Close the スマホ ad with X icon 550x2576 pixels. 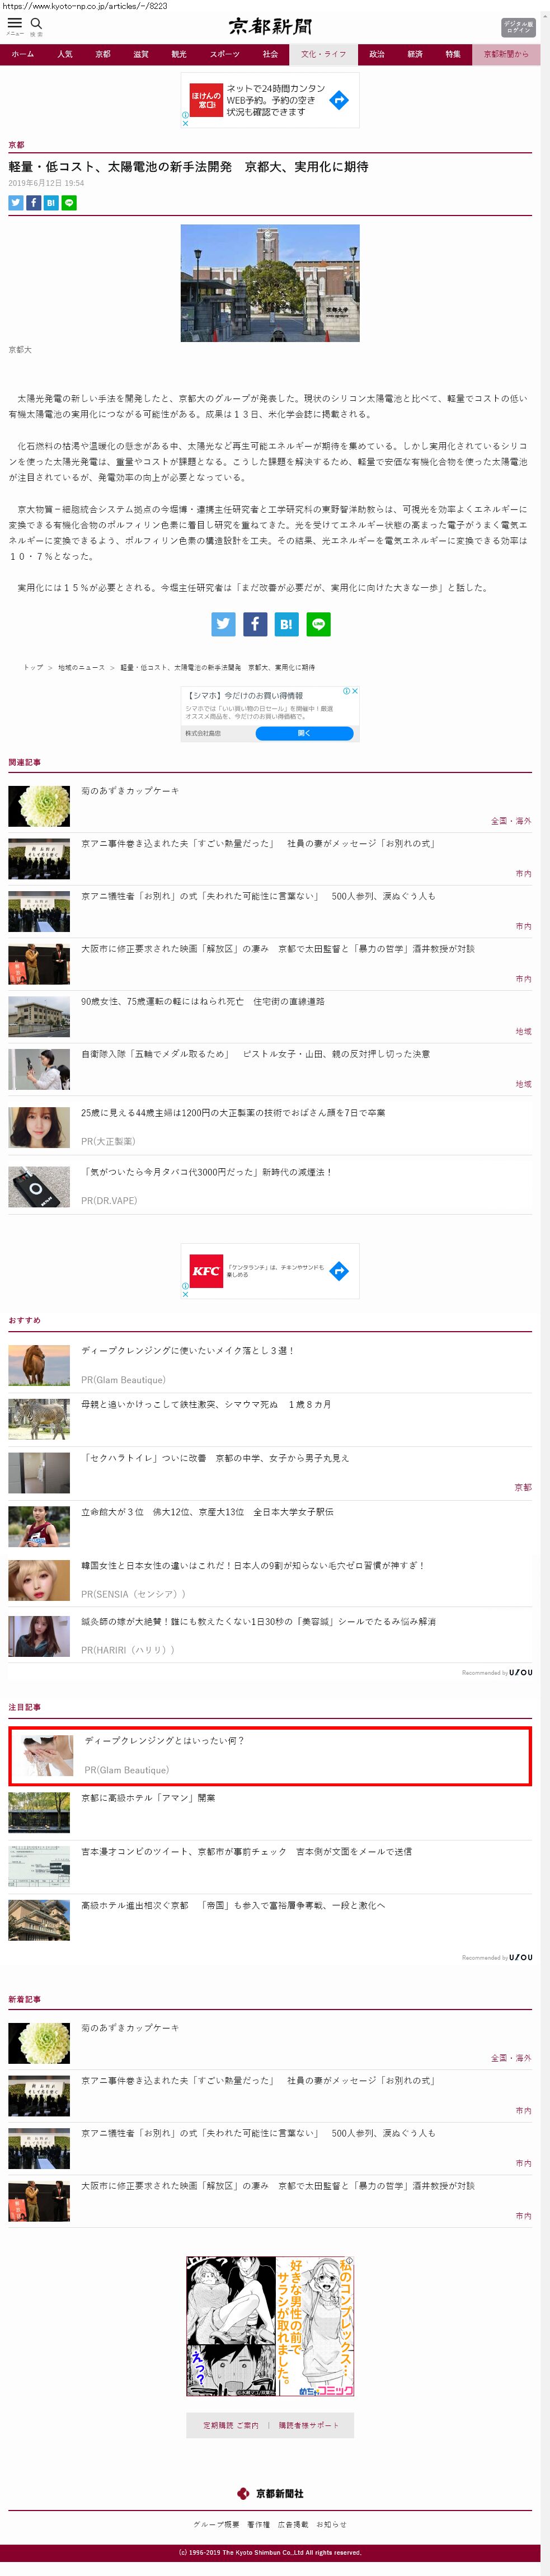[354, 690]
